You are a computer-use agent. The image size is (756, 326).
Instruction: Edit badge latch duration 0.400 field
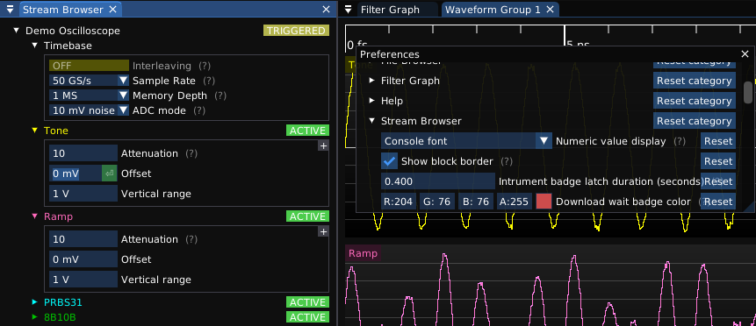pyautogui.click(x=438, y=181)
